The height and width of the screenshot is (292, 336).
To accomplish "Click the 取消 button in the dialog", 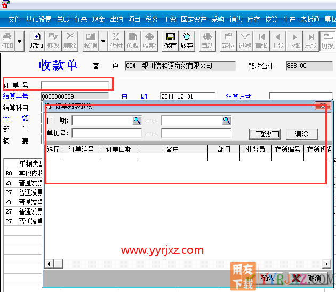I will click(308, 278).
